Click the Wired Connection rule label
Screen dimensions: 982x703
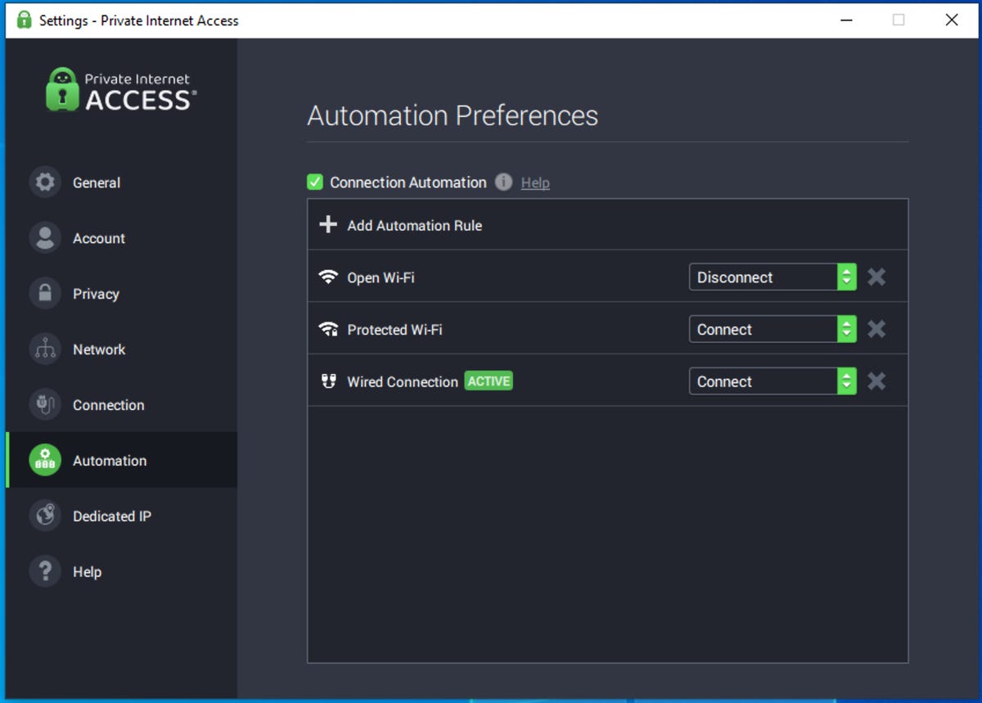[403, 382]
